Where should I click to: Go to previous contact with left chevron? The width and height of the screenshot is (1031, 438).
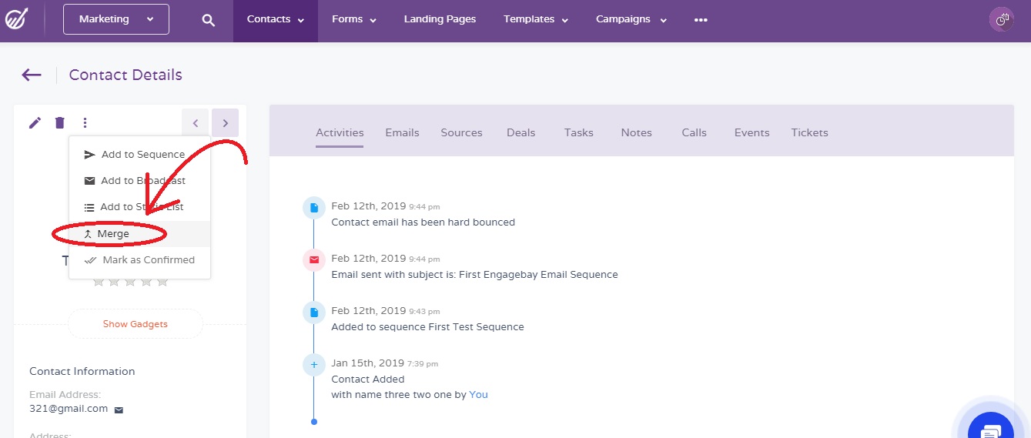pos(196,123)
